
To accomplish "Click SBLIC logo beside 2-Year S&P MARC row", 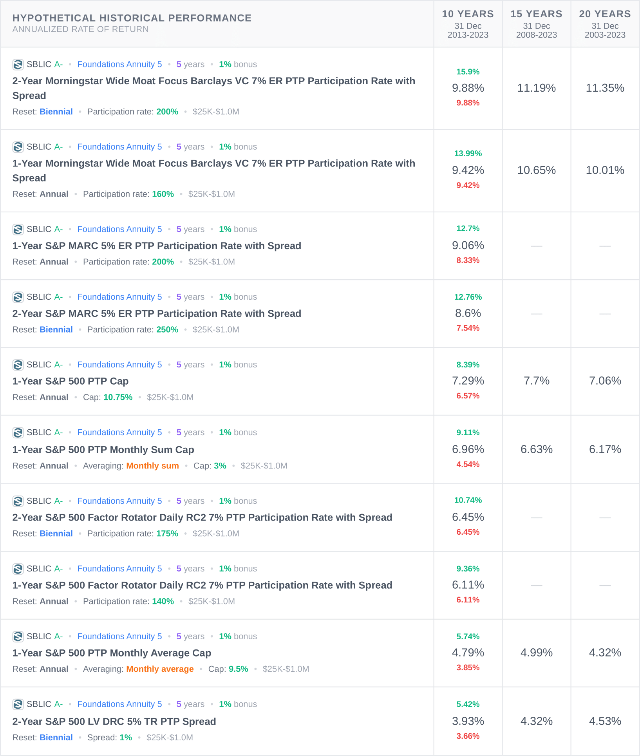I will tap(18, 297).
